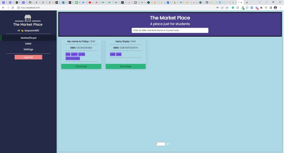The image size is (284, 153).
Task: Click the 'My name is Friday' title
Action: click(x=78, y=41)
